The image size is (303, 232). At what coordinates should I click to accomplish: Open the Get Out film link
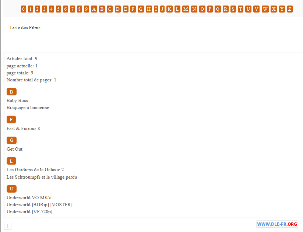pos(15,149)
